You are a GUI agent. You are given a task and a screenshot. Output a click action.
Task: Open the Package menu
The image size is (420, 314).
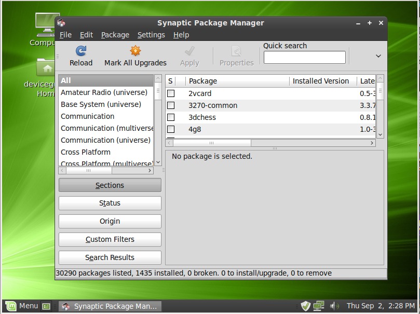[x=115, y=35]
